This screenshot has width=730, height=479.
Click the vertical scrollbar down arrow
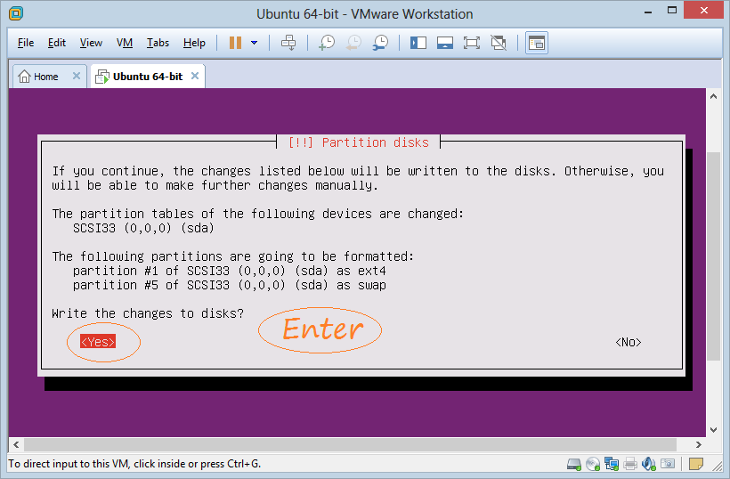point(713,430)
